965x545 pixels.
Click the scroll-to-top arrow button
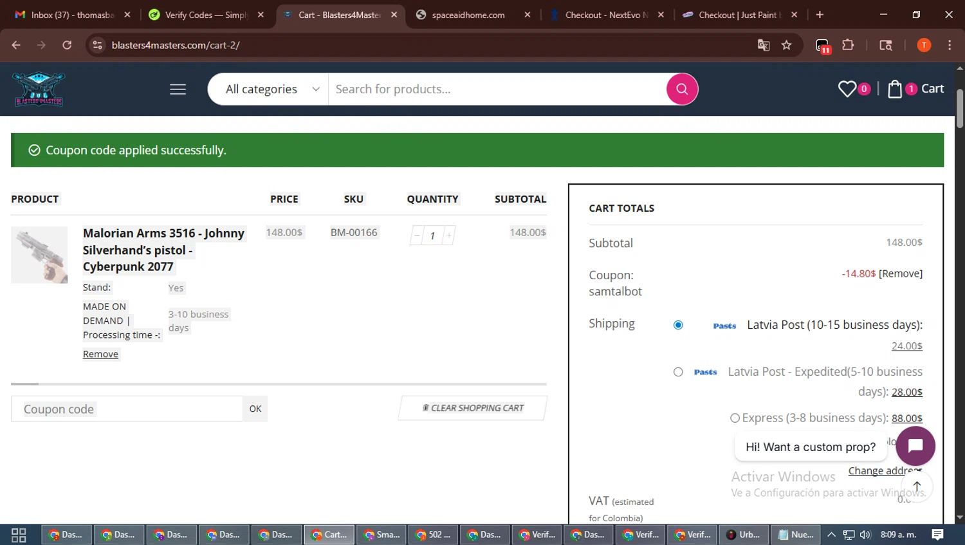coord(917,486)
